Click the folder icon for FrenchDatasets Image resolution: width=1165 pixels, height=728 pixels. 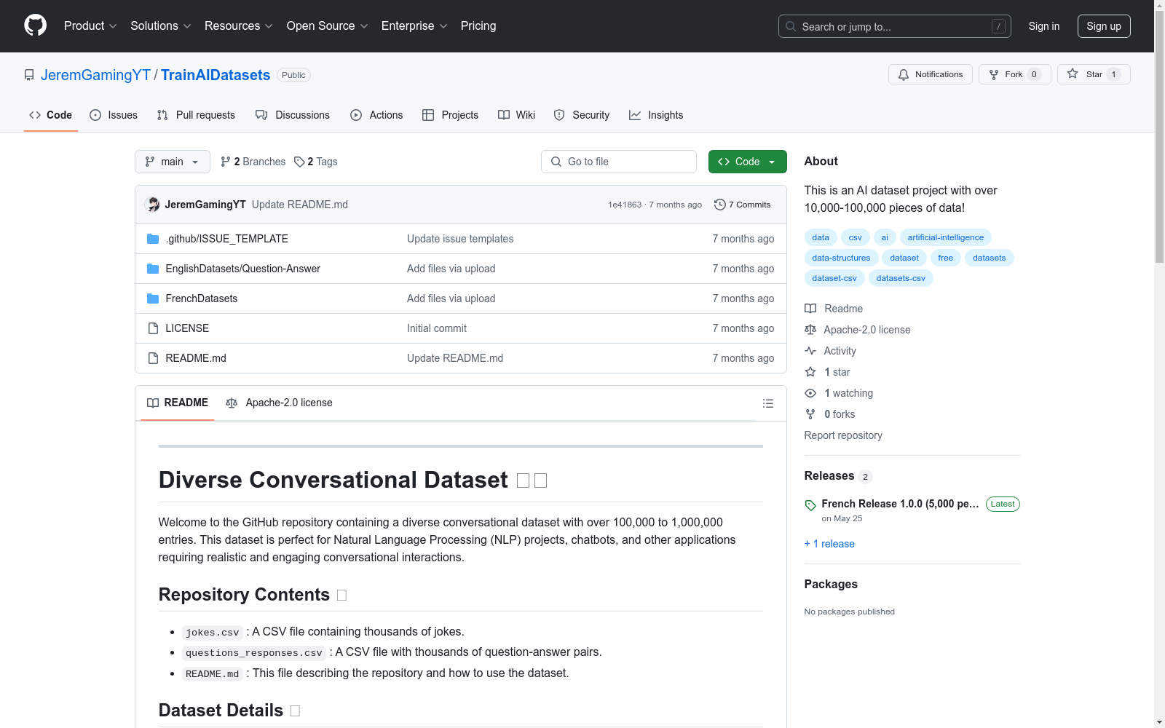tap(153, 298)
